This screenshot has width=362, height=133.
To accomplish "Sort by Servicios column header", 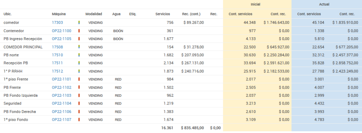I will click(163, 14).
